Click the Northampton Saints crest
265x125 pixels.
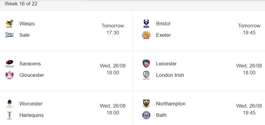[x=146, y=104]
